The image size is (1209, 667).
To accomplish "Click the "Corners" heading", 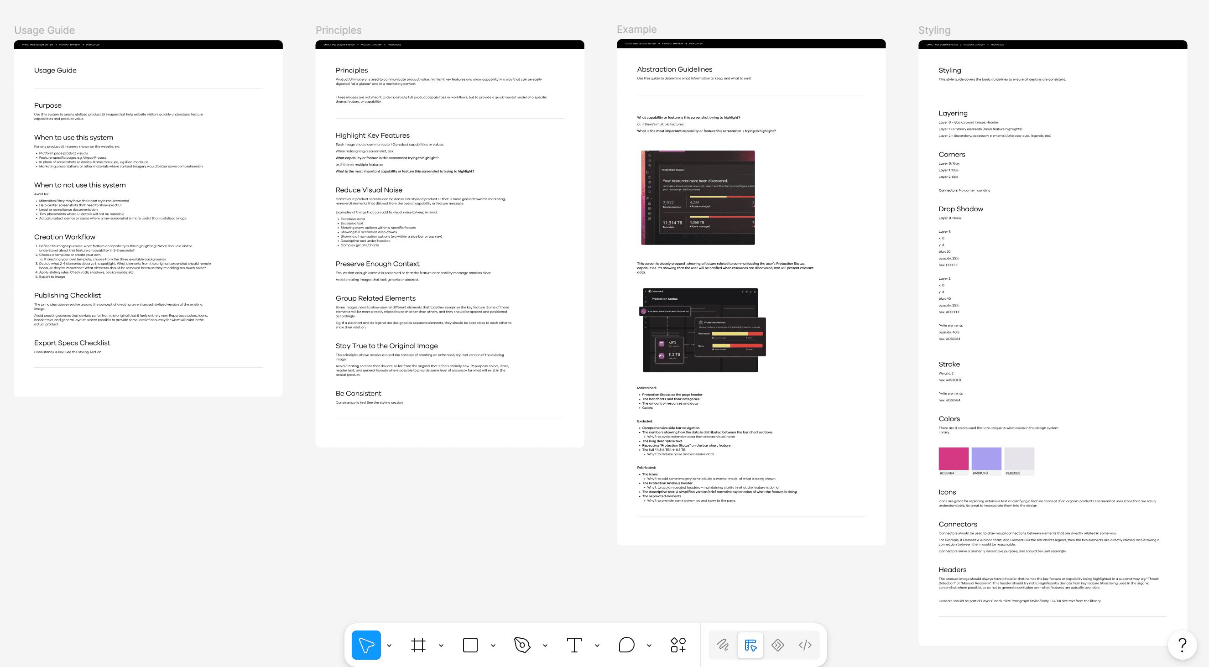I will click(952, 154).
